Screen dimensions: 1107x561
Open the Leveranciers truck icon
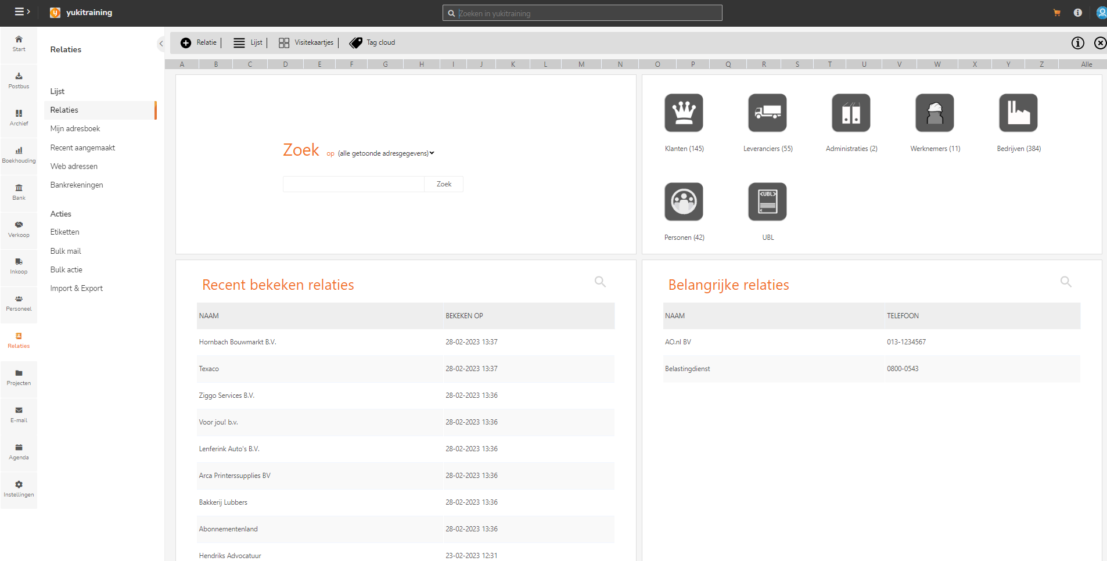tap(767, 113)
